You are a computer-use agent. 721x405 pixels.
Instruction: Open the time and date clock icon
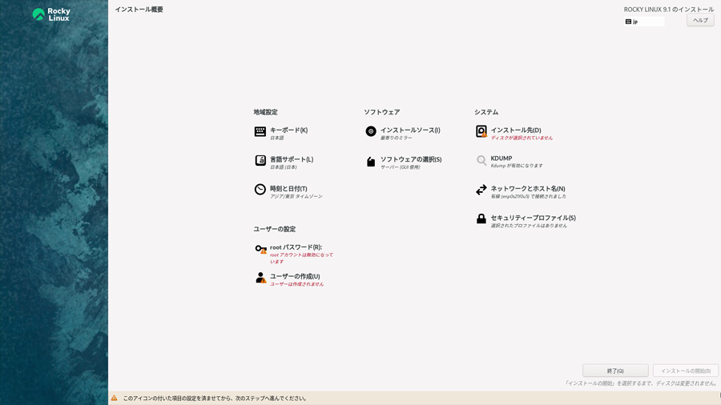tap(260, 190)
